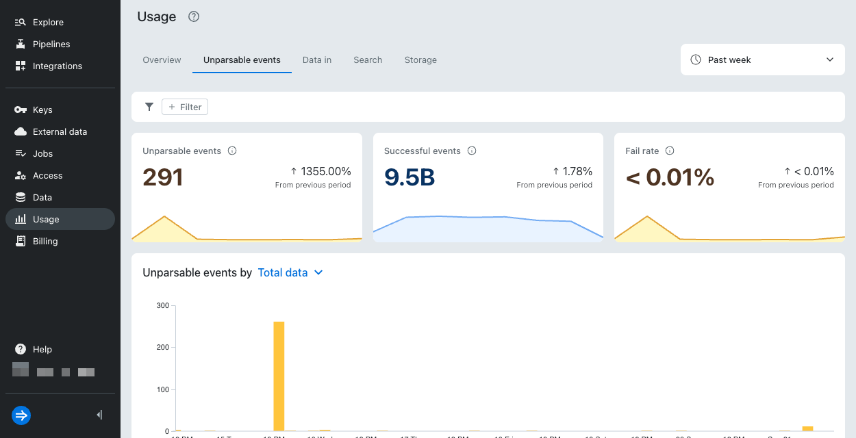Click the External data cloud icon
The height and width of the screenshot is (438, 856).
point(21,132)
